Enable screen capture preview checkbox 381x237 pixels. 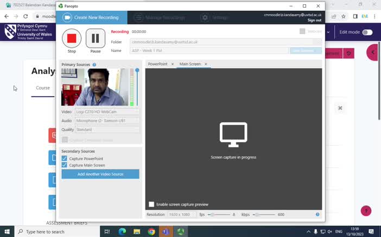pyautogui.click(x=151, y=205)
